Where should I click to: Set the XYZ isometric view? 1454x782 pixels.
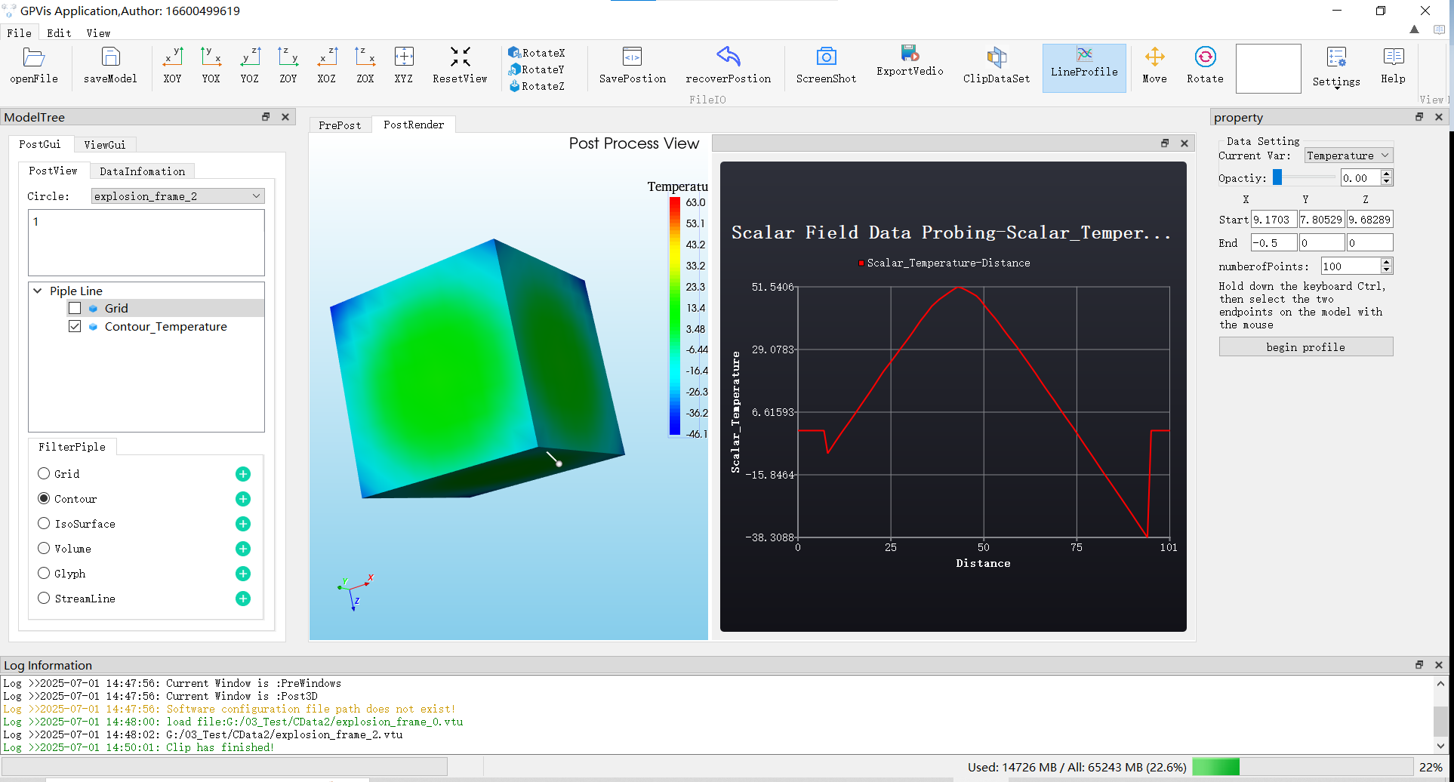pyautogui.click(x=404, y=66)
